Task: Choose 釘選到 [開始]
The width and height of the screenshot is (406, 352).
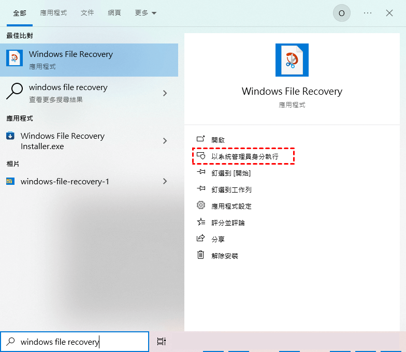Action: pos(231,173)
